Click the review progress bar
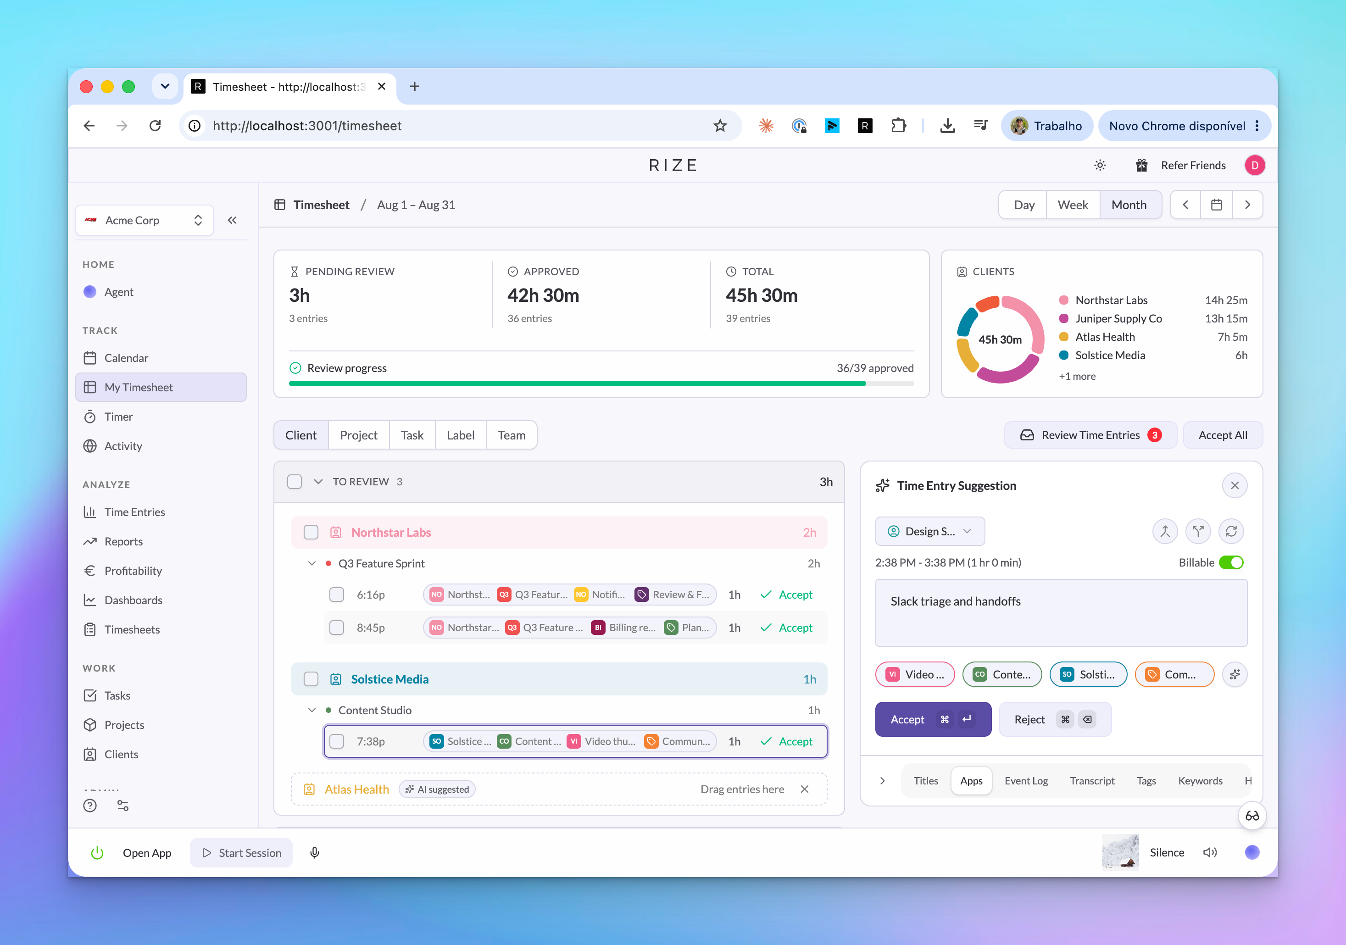Viewport: 1346px width, 945px height. (x=601, y=384)
